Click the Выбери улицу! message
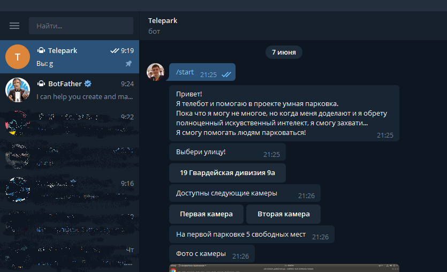 point(227,152)
